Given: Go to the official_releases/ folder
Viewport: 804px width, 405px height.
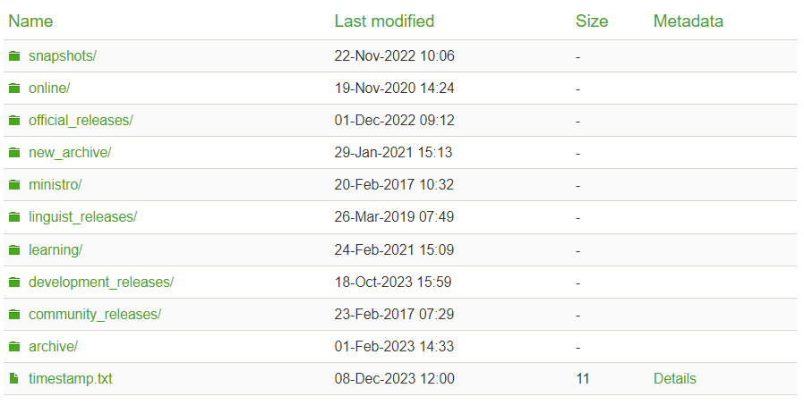Looking at the screenshot, I should point(81,121).
